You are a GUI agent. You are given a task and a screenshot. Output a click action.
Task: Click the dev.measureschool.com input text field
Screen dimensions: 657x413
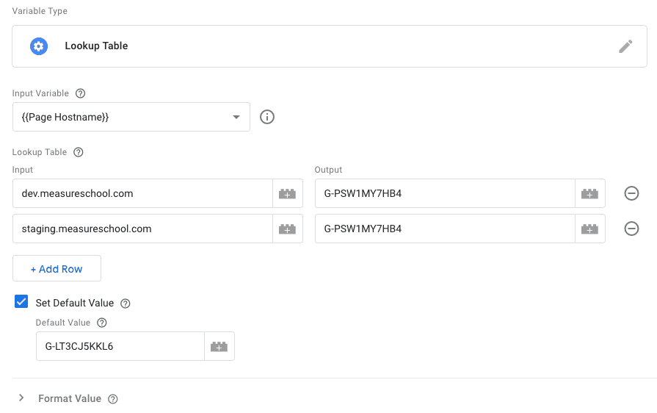pos(142,194)
